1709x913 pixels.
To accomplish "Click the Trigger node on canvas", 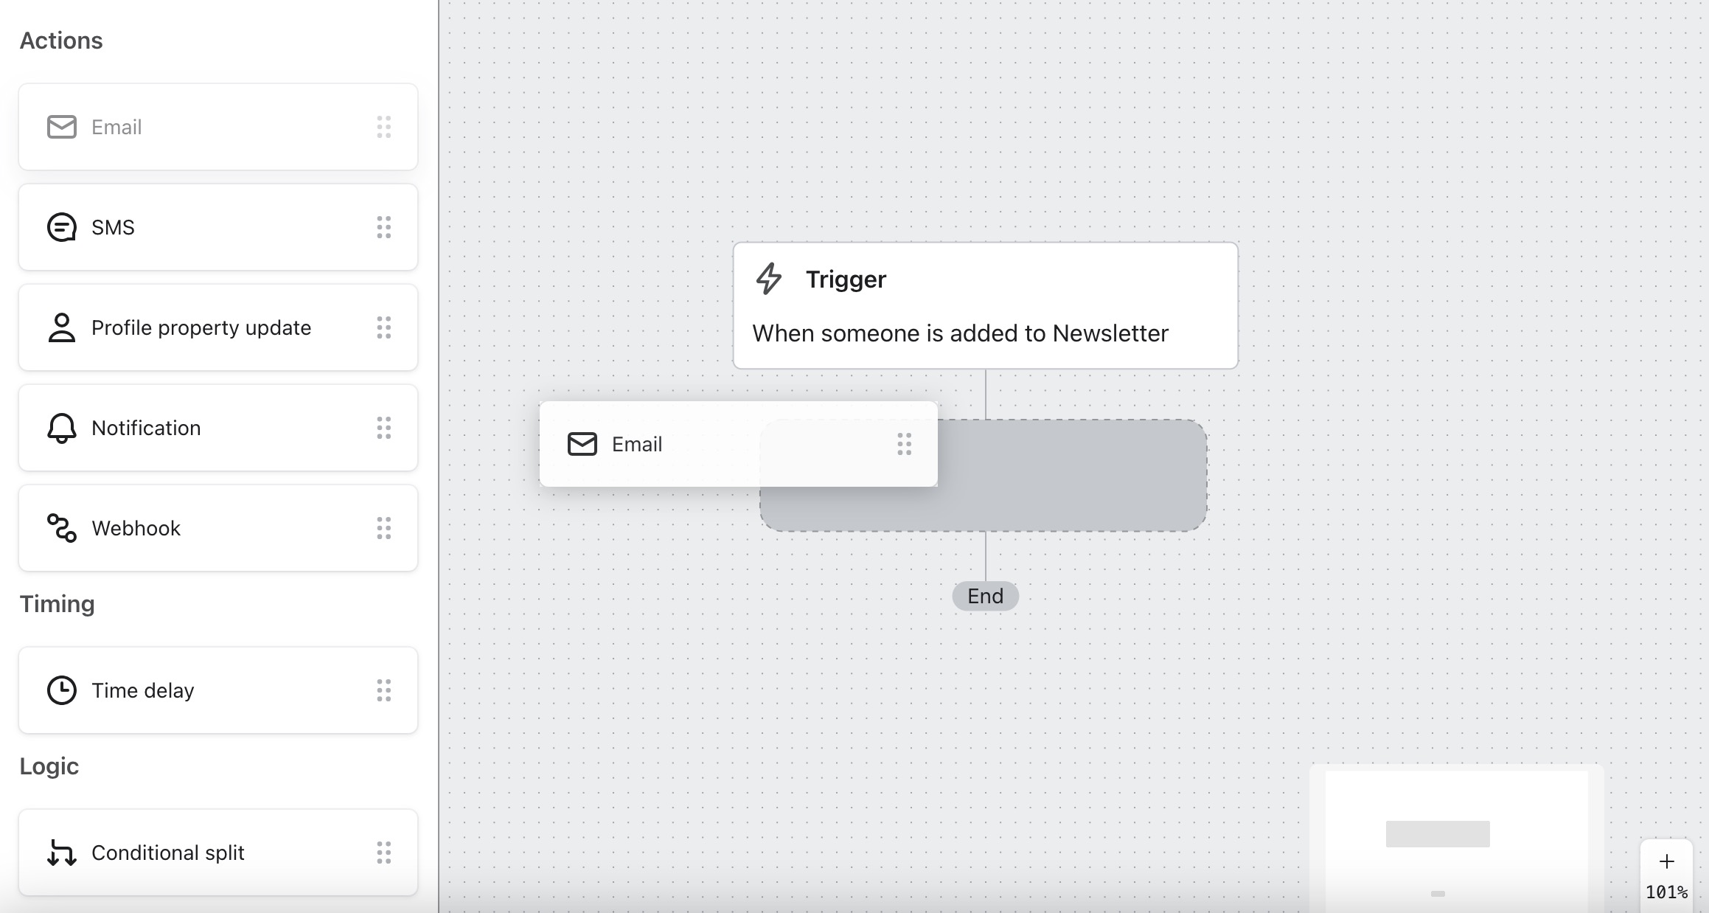I will pos(984,304).
